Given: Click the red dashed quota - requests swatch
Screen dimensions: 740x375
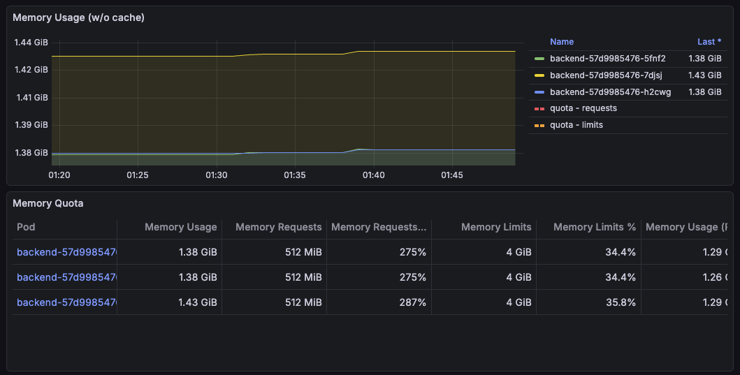Looking at the screenshot, I should click(x=539, y=109).
